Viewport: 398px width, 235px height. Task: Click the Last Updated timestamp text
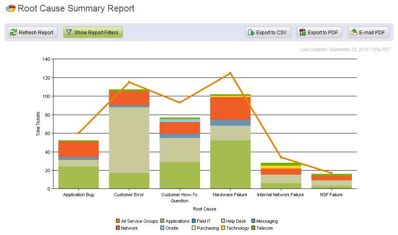point(345,49)
